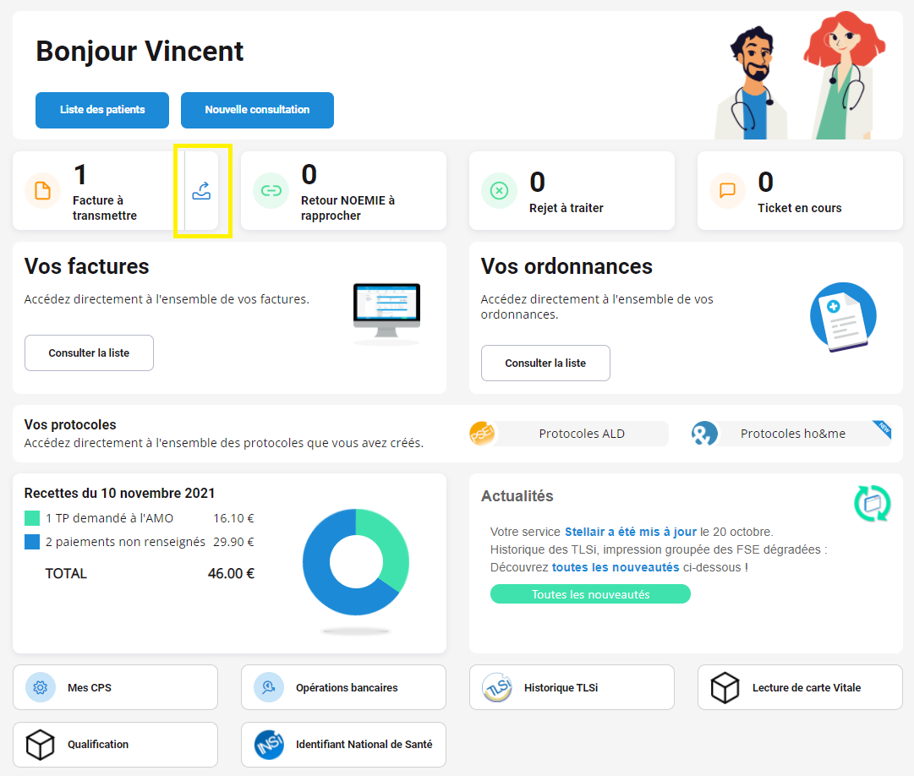The image size is (914, 776).
Task: Click the refresh icon in Actualités
Action: (872, 503)
